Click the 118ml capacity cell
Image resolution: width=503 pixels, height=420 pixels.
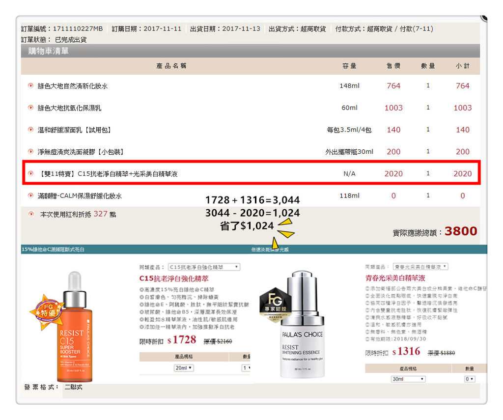(349, 196)
